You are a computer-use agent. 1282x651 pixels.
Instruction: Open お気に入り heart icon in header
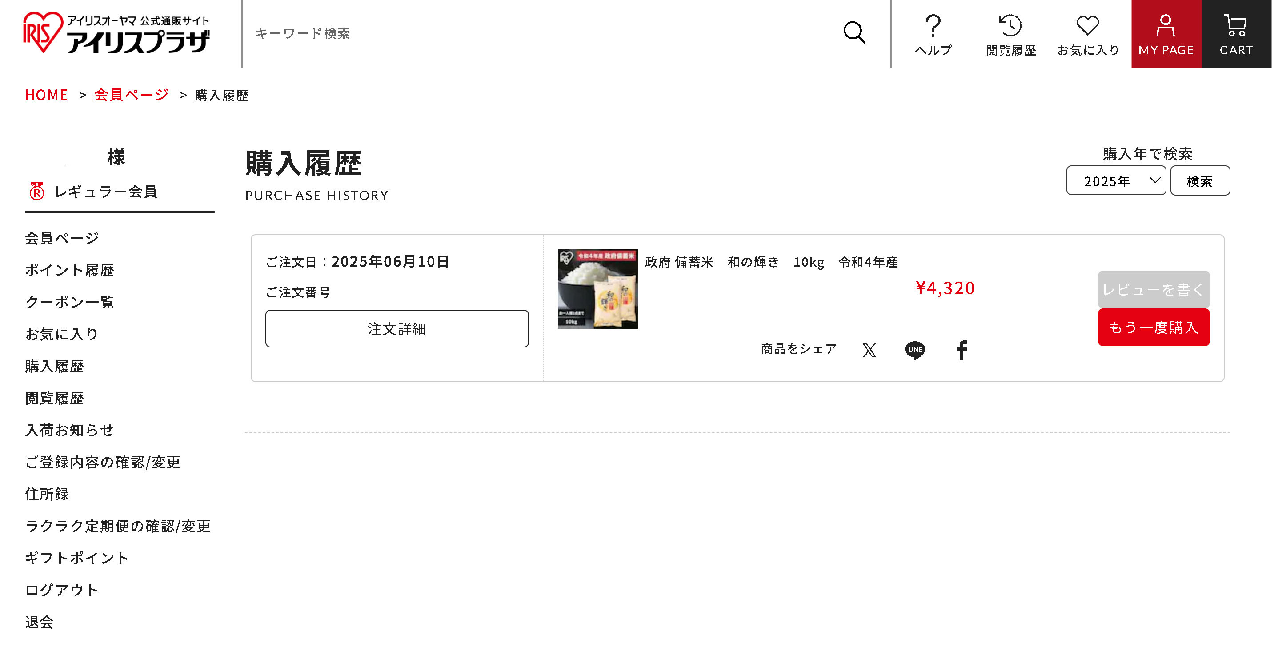1088,34
